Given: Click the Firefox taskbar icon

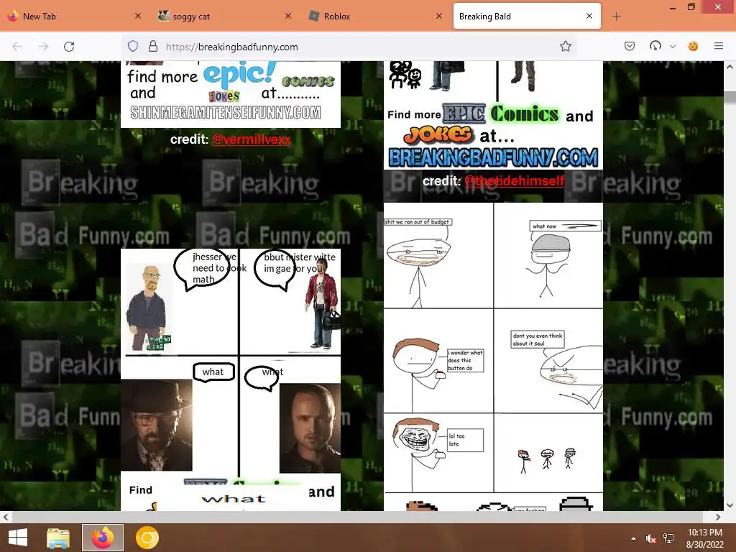Looking at the screenshot, I should [103, 538].
